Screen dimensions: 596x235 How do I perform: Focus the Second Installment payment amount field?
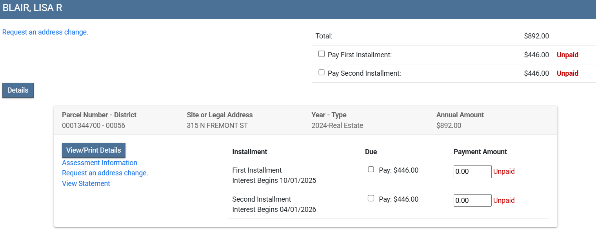click(x=472, y=200)
